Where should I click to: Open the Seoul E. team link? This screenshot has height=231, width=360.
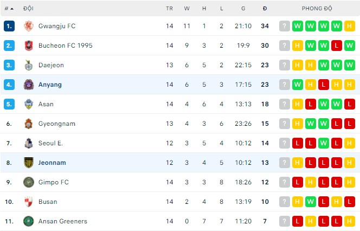[50, 143]
